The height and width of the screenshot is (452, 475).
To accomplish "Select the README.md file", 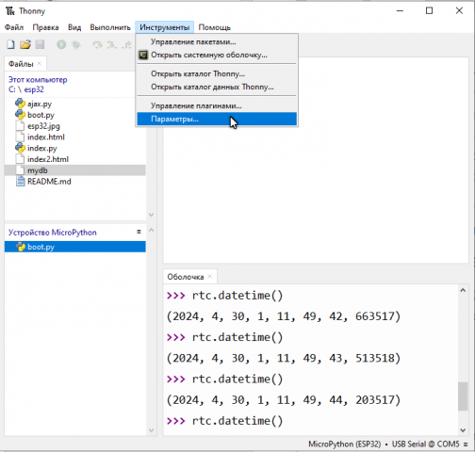I will point(49,182).
